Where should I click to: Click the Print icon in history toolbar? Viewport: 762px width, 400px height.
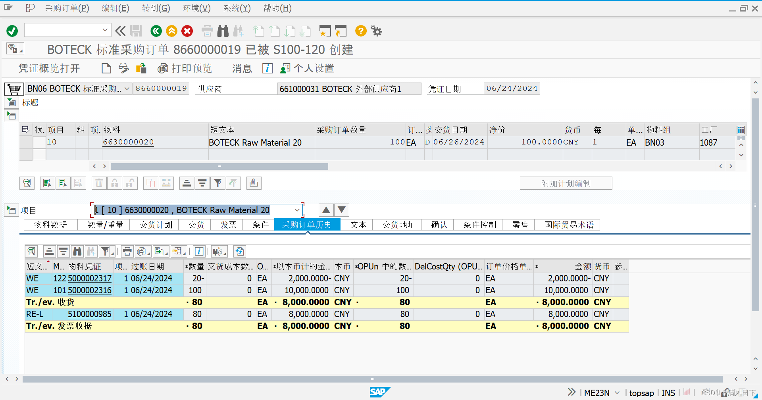point(127,251)
